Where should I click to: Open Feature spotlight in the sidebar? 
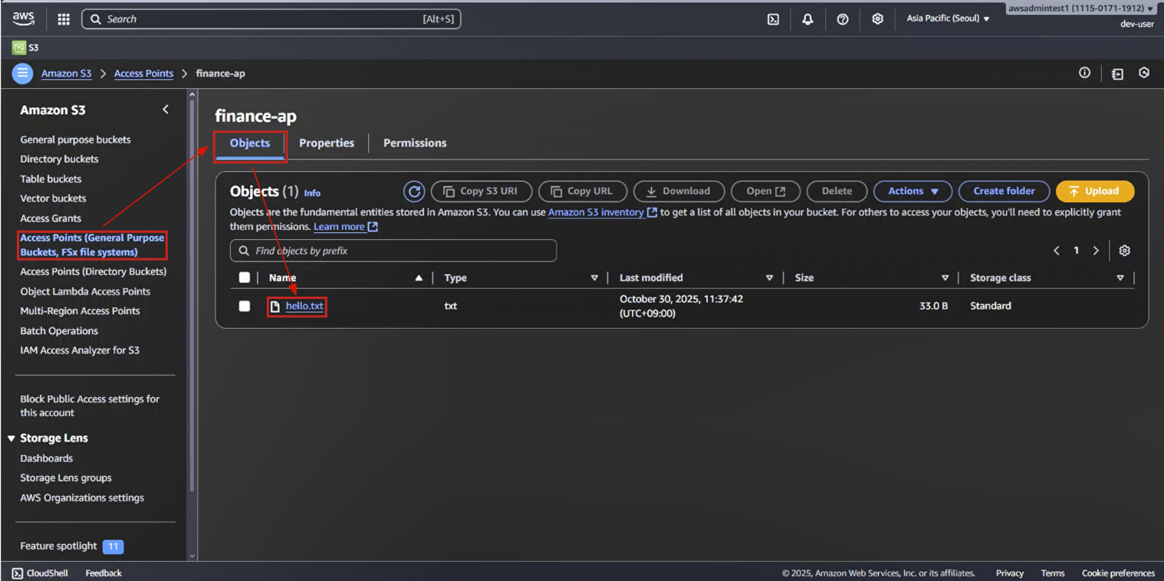[x=58, y=546]
